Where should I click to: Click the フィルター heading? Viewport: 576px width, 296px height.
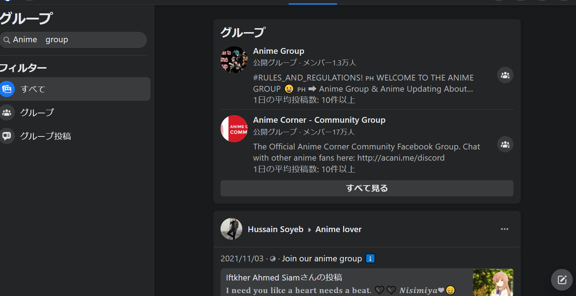tap(24, 68)
